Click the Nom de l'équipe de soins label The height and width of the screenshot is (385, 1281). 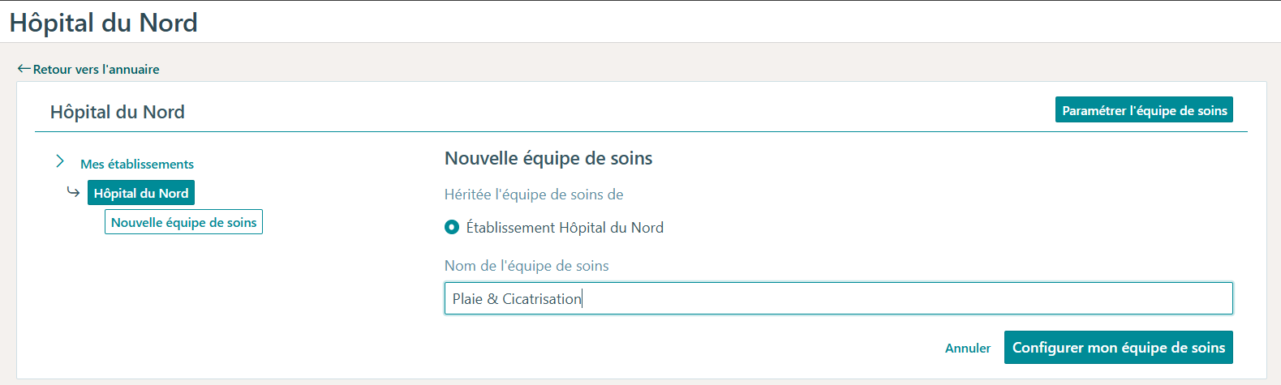click(x=527, y=266)
